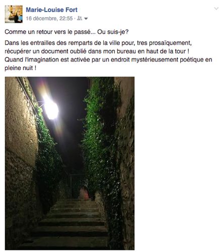Click the line starting "Quand l'imagination est activée"
The height and width of the screenshot is (252, 219).
click(108, 60)
